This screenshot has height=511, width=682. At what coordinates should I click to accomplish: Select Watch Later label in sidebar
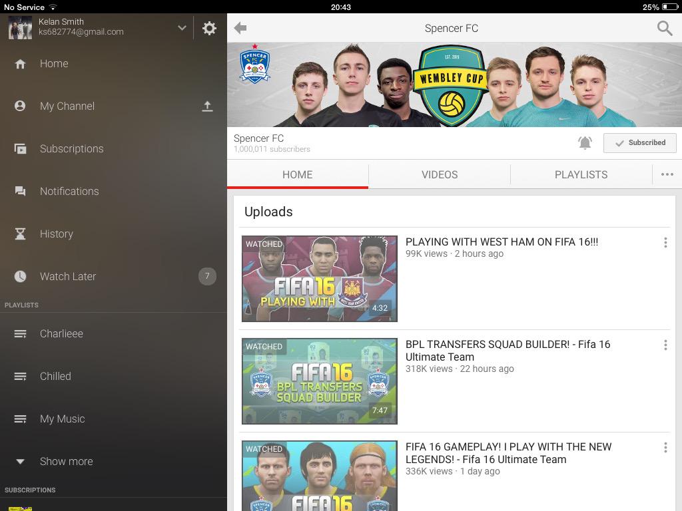click(x=68, y=276)
